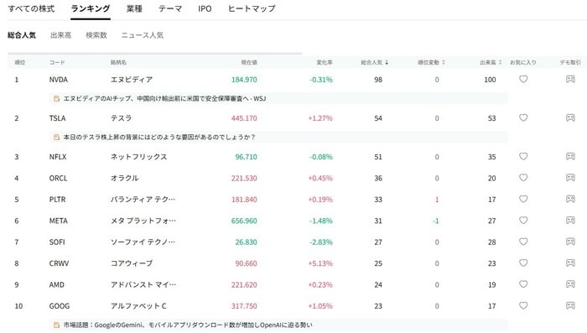This screenshot has width=587, height=333.
Task: Start demo trade for CRWV
Action: [570, 263]
